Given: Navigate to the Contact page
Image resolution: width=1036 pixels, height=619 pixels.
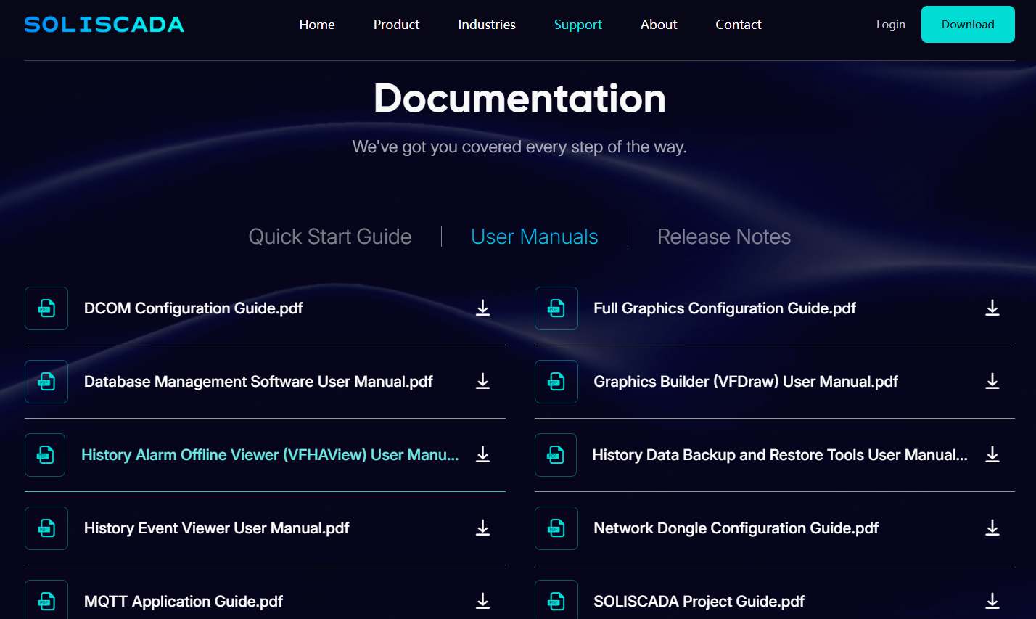Looking at the screenshot, I should [738, 25].
